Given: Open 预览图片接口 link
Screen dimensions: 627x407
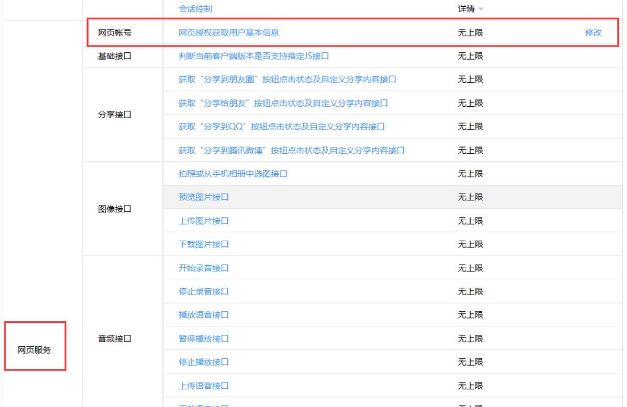Looking at the screenshot, I should coord(203,197).
